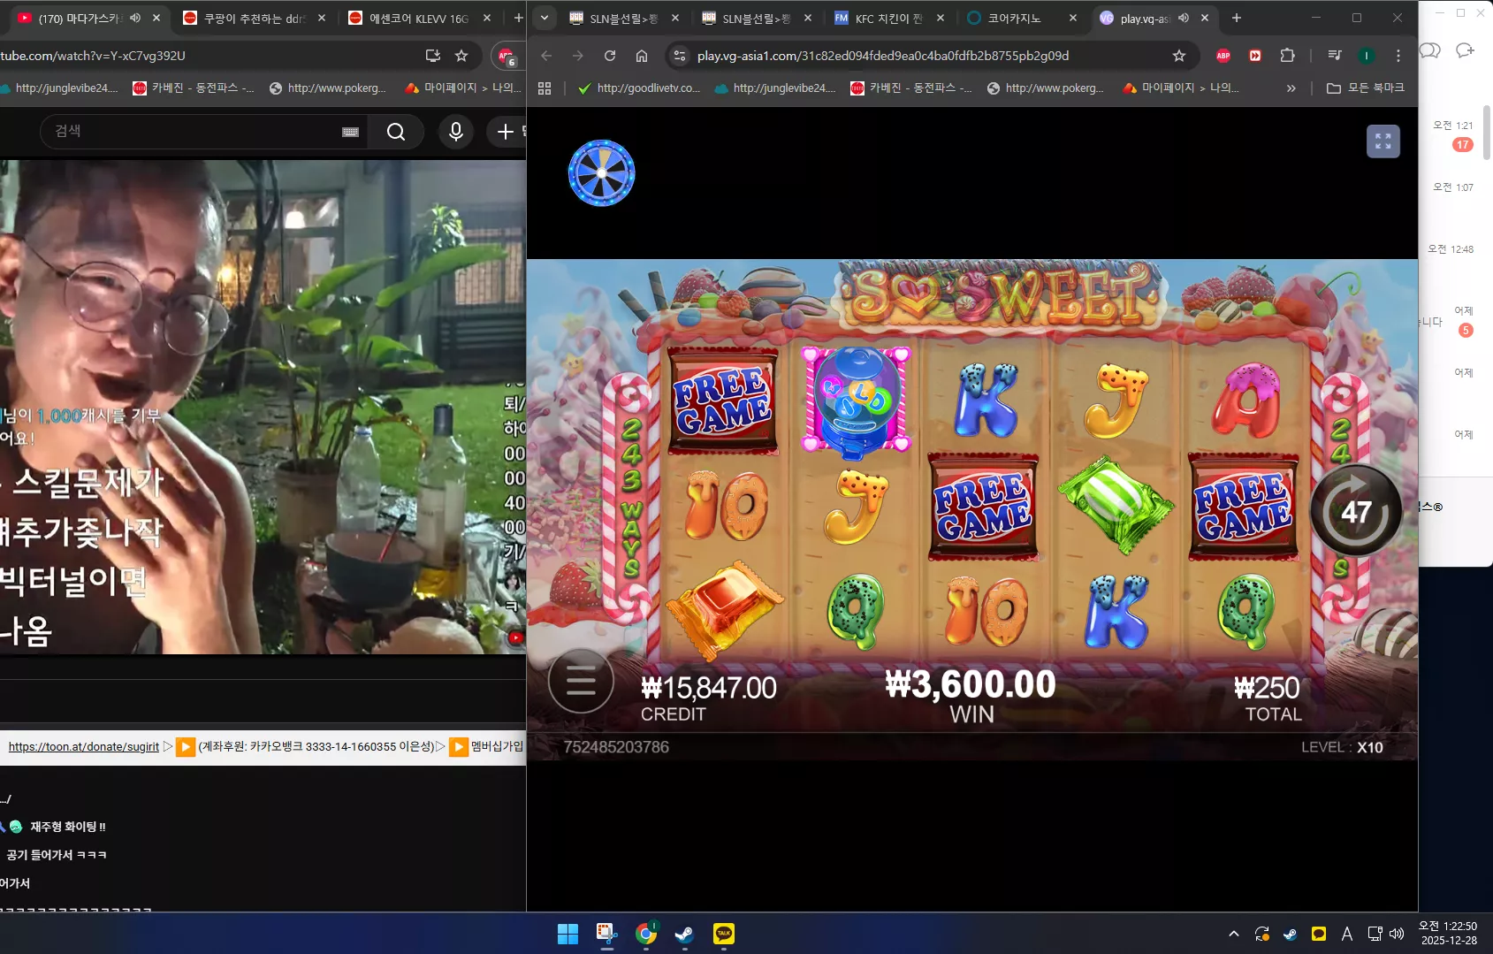Click the 멤버십가입 membership text
Image resolution: width=1493 pixels, height=954 pixels.
tap(496, 746)
